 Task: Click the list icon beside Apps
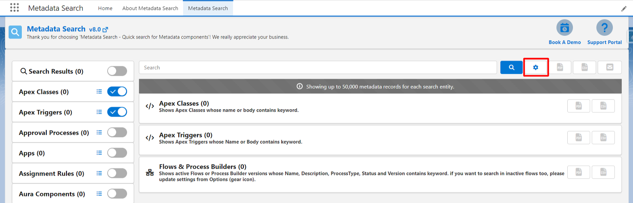[99, 153]
